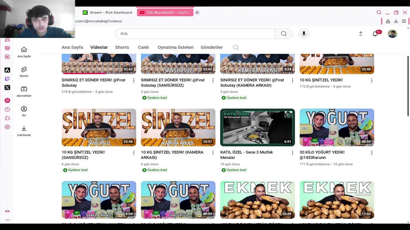The image size is (410, 230).
Task: Open browser downloads icon in address bar
Action: click(396, 21)
